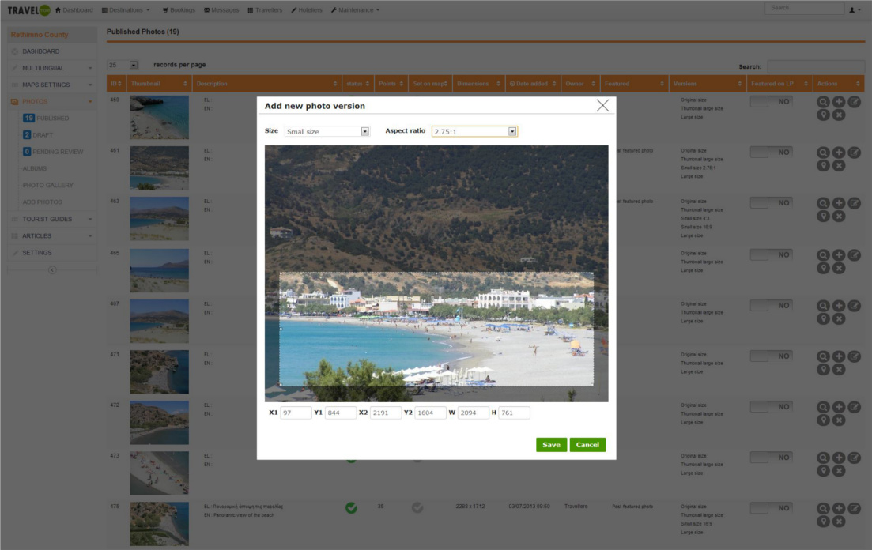Save the new photo version
The width and height of the screenshot is (872, 550).
551,445
